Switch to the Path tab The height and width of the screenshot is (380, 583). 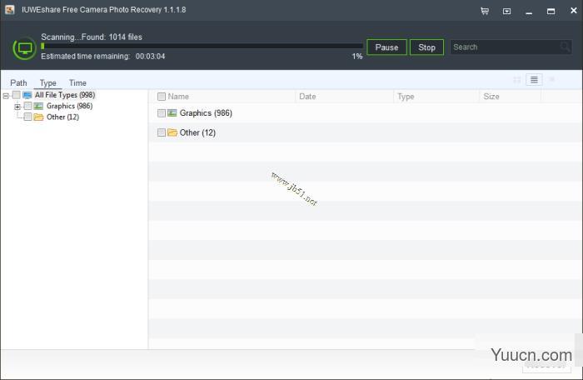tap(18, 82)
